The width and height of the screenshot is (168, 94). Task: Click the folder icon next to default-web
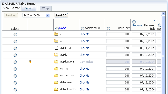[x=56, y=89]
